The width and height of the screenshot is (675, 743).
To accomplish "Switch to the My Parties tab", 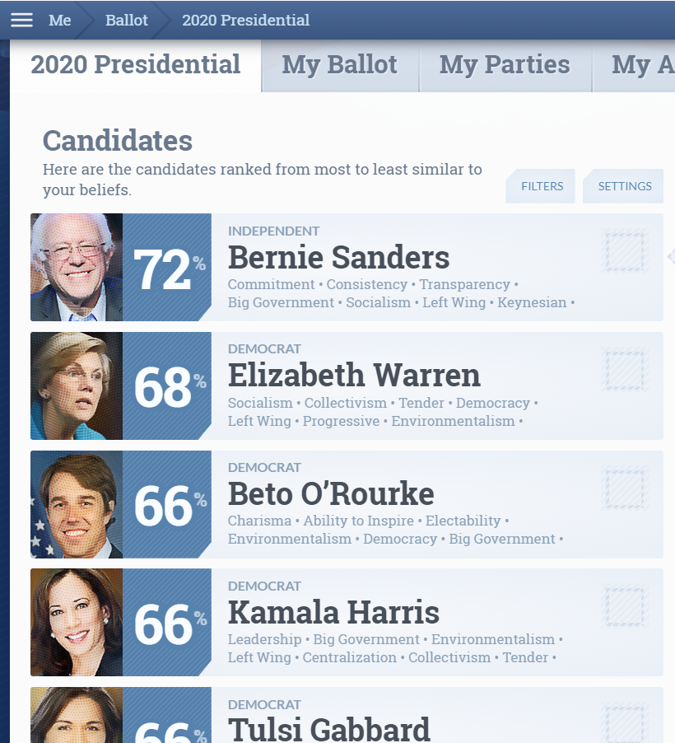I will [505, 65].
